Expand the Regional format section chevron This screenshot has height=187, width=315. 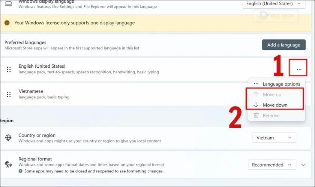point(303,165)
